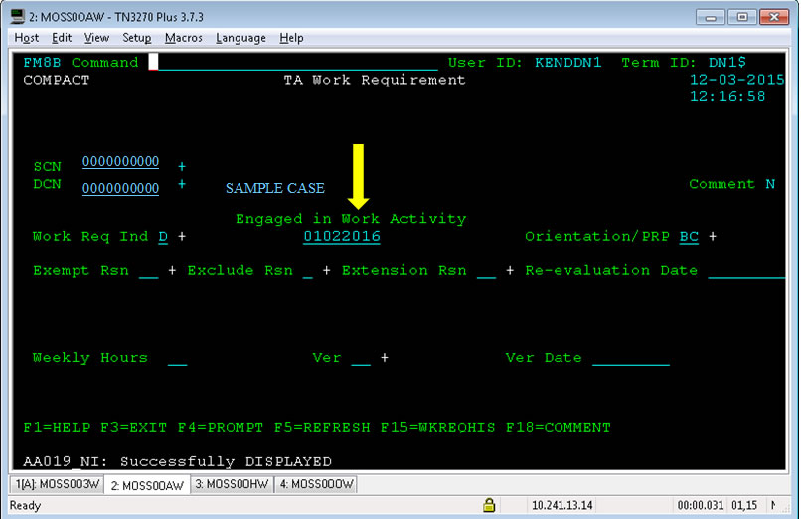Click F18=COMMENT function key label
The width and height of the screenshot is (801, 519).
pos(559,428)
